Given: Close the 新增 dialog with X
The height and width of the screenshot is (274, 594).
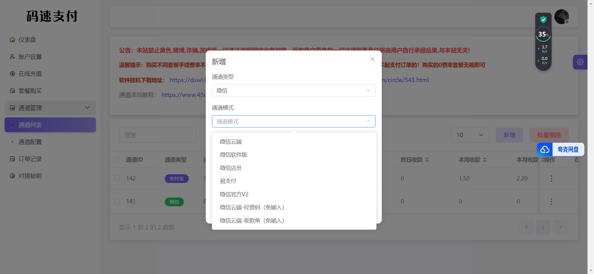Looking at the screenshot, I should 372,59.
